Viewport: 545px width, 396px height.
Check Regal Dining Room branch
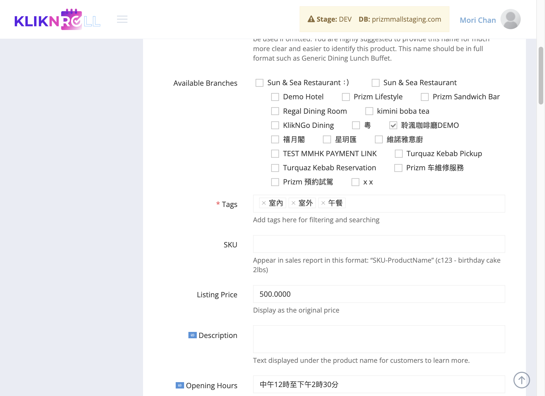click(275, 111)
